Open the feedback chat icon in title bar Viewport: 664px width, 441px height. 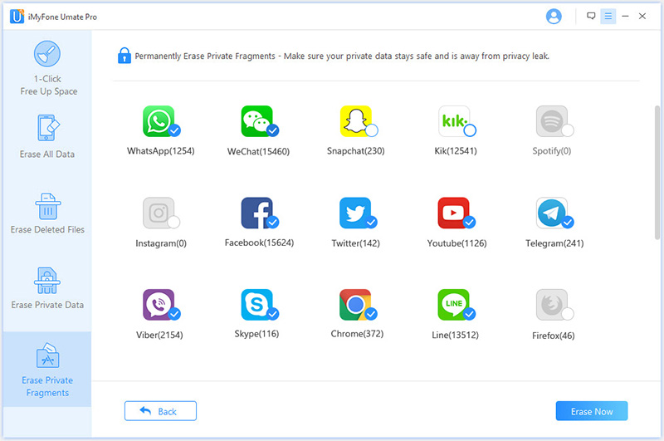coord(591,16)
